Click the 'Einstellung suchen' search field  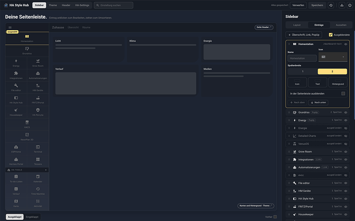click(113, 5)
